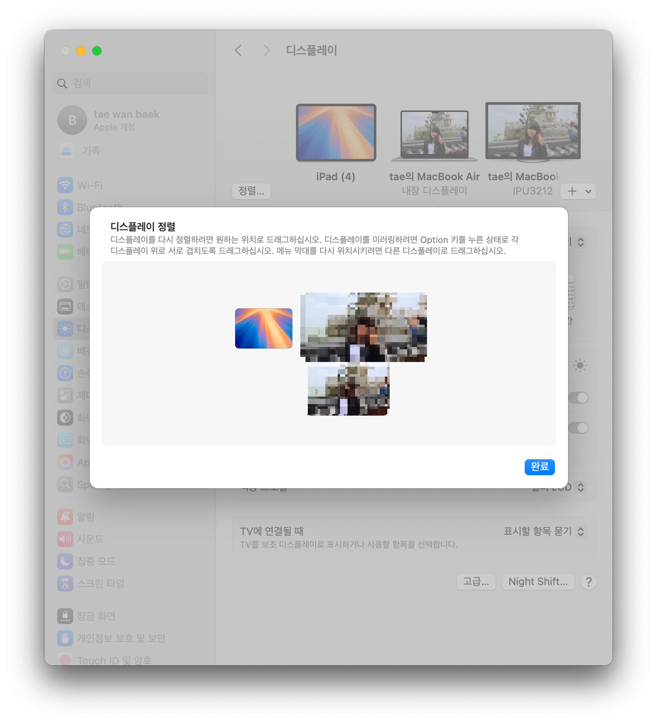Toggle the lower switch behind the dialog

[x=578, y=427]
